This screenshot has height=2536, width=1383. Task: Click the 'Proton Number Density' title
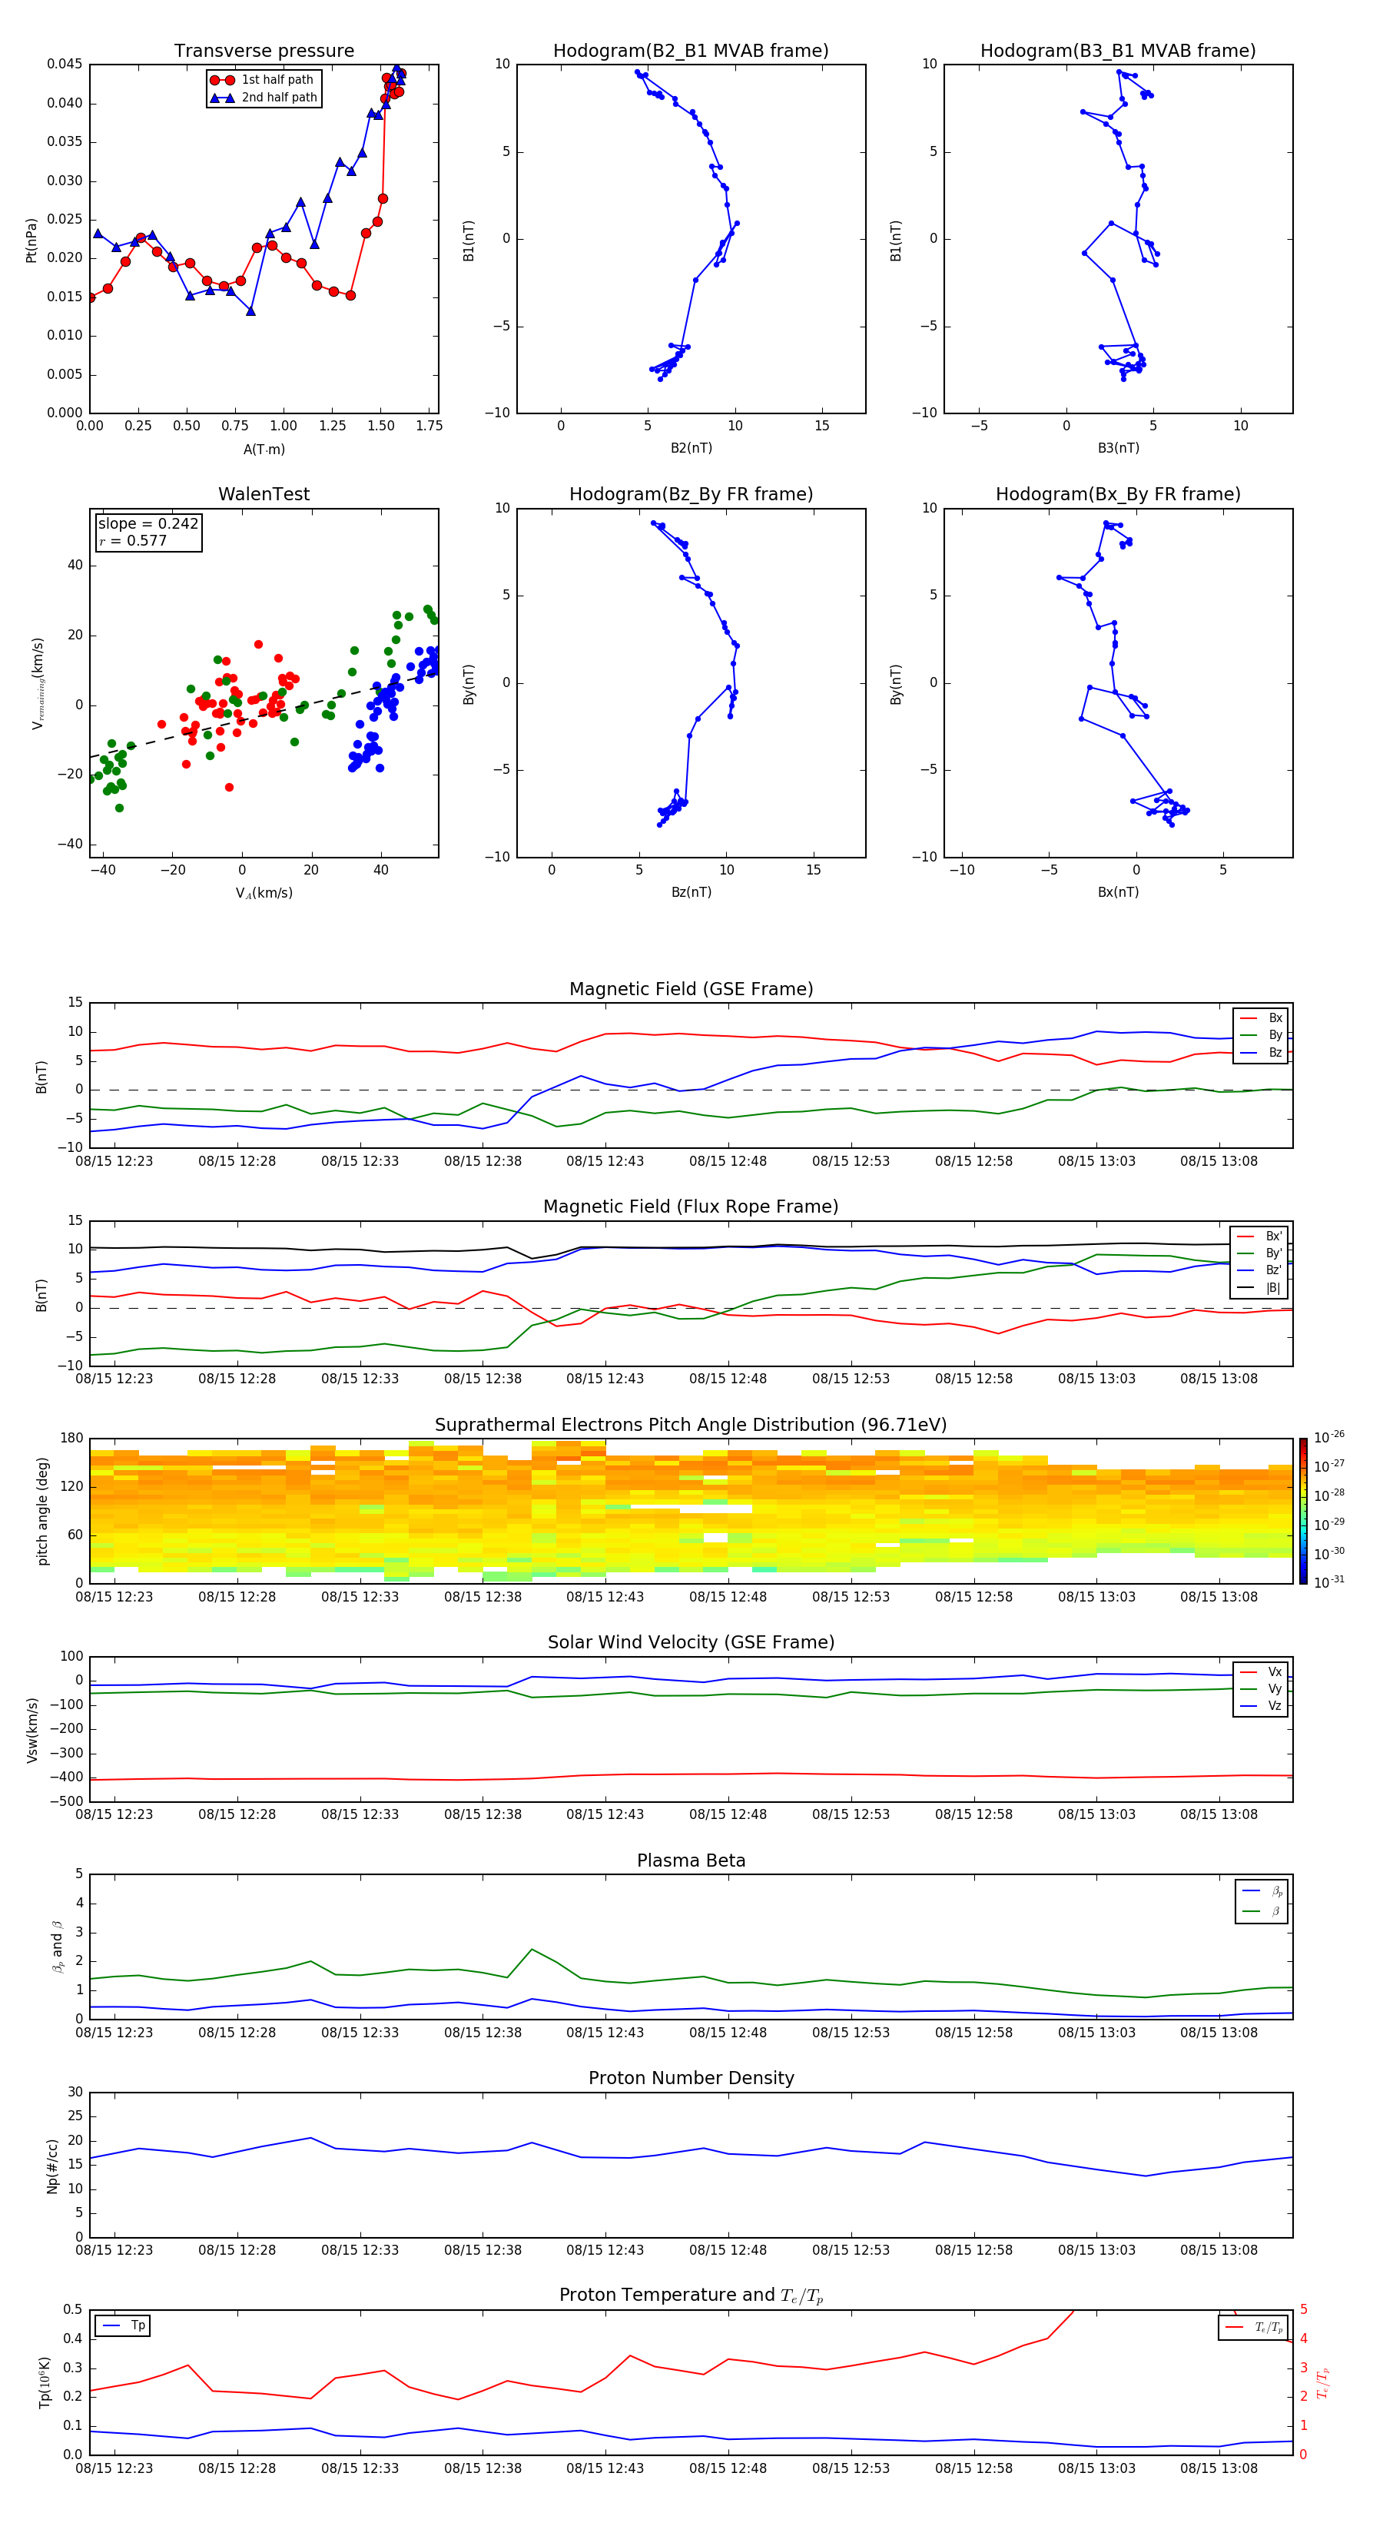pos(691,2078)
